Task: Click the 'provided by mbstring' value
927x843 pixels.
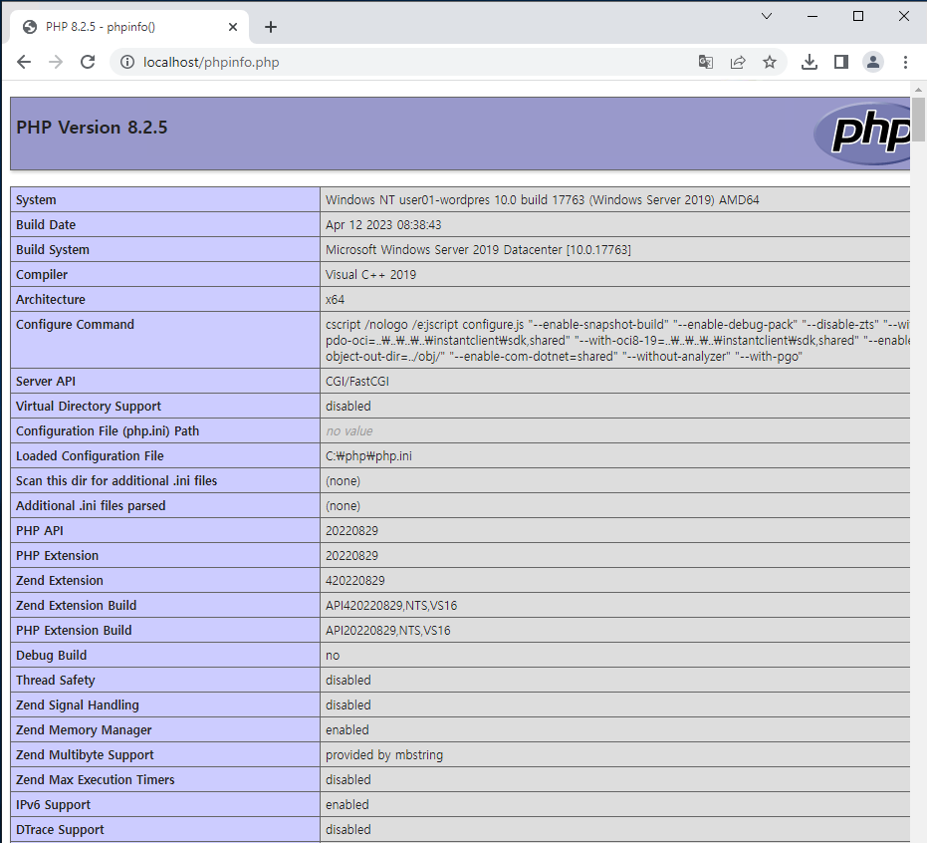Action: 383,755
